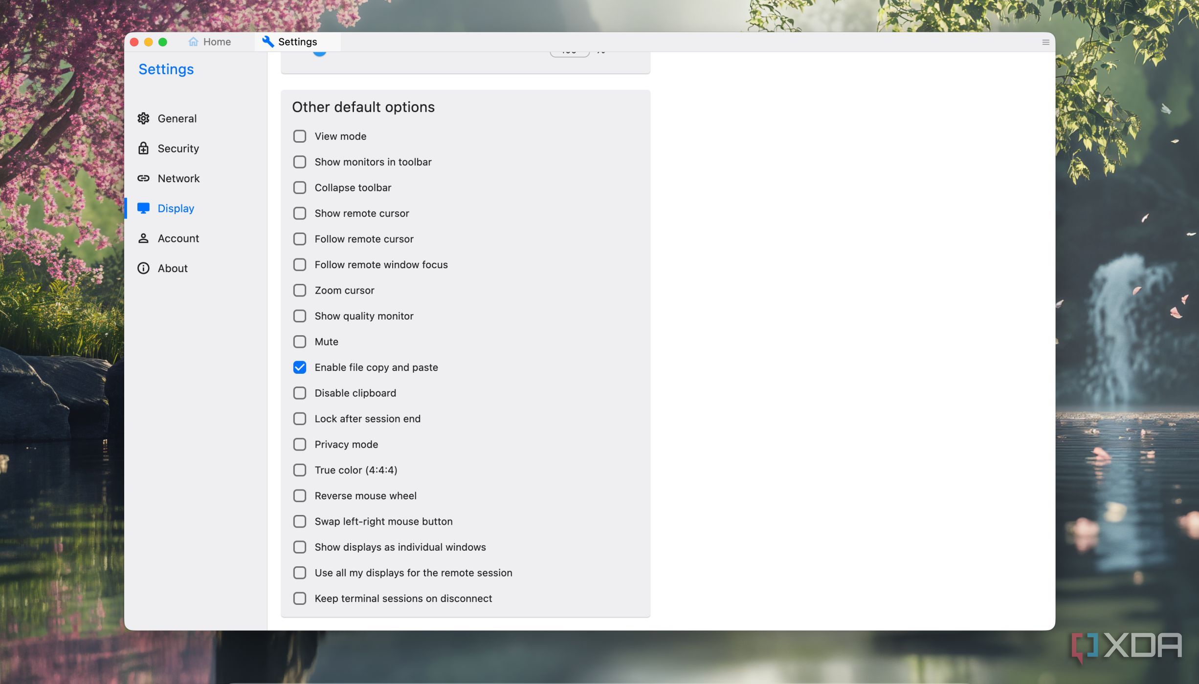Click the Other default options heading
The image size is (1199, 684).
pos(363,107)
